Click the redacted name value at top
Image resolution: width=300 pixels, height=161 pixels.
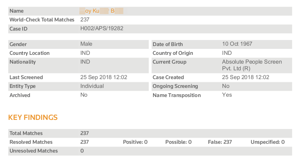point(102,11)
